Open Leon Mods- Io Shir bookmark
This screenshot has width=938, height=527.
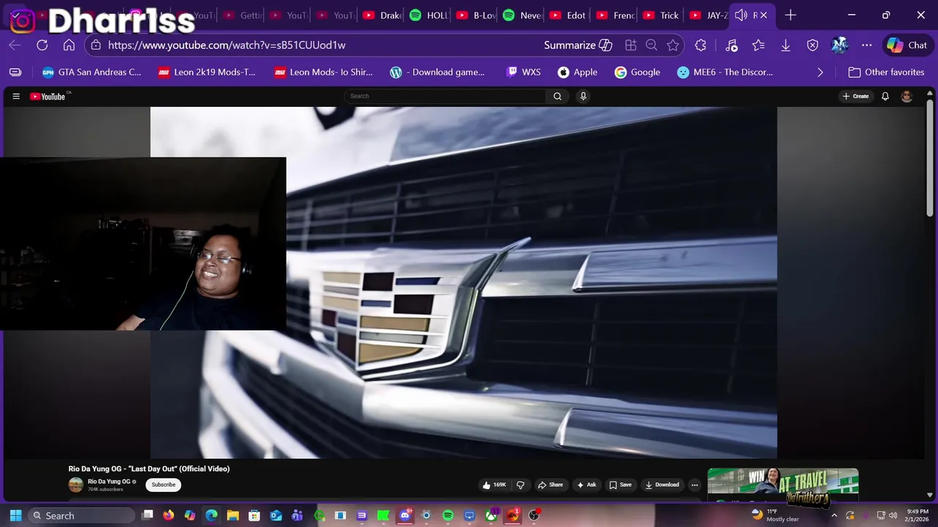pos(323,72)
